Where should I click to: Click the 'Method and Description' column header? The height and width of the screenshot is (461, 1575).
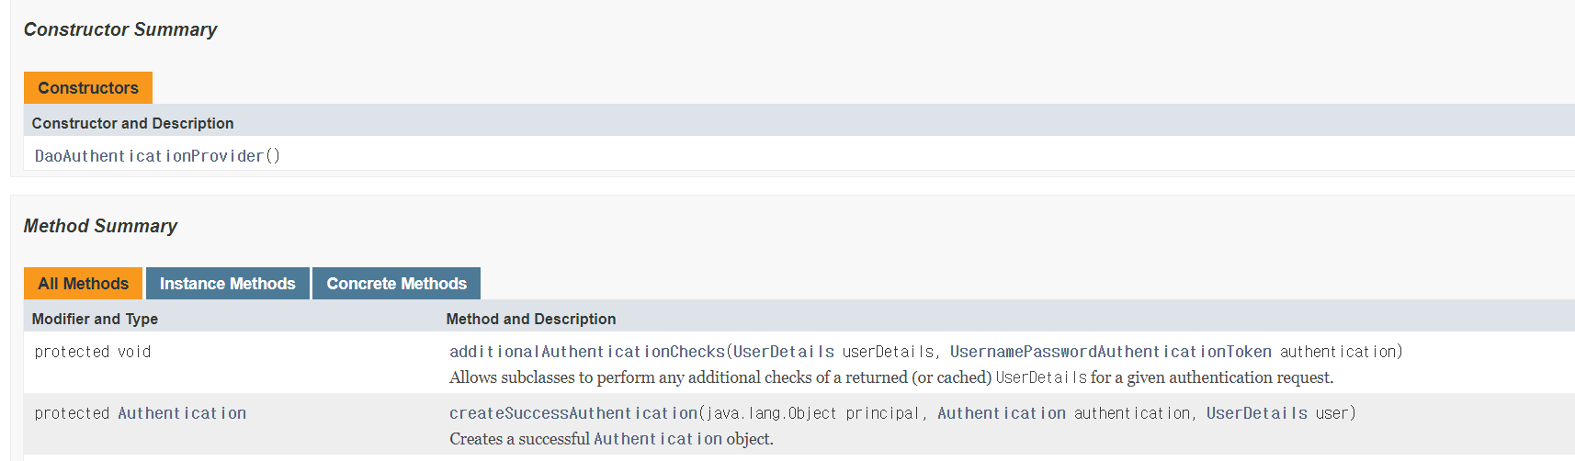531,319
